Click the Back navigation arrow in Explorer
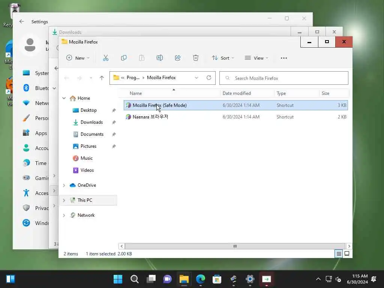 click(66, 78)
